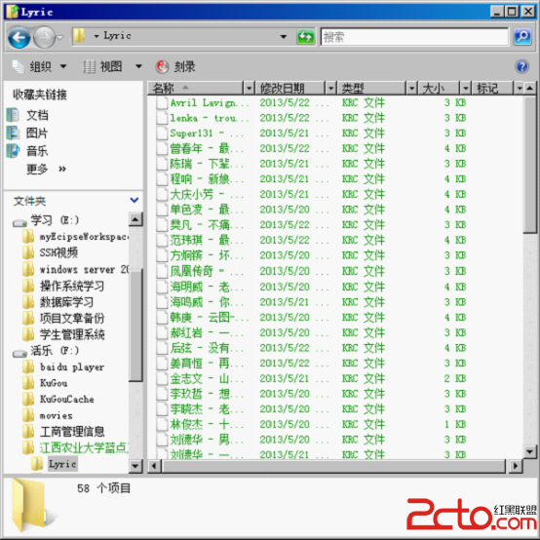Image resolution: width=540 pixels, height=540 pixels.
Task: Select the 工商管理信息 folder
Action: [63, 432]
